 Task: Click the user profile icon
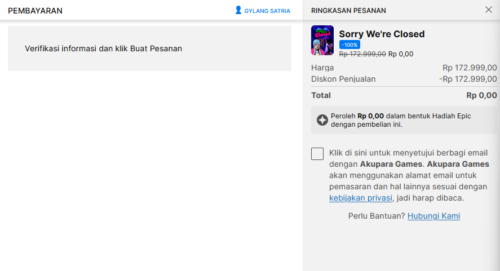pos(238,10)
